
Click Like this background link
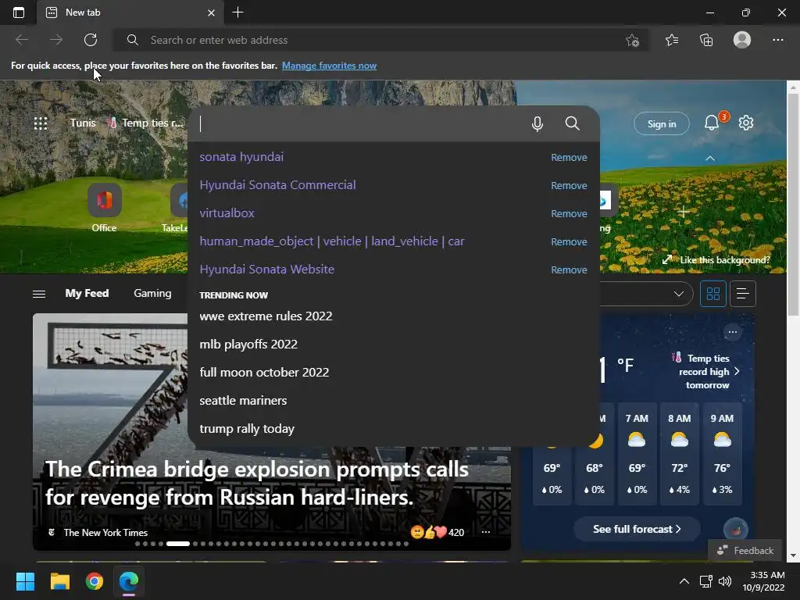[x=716, y=259]
